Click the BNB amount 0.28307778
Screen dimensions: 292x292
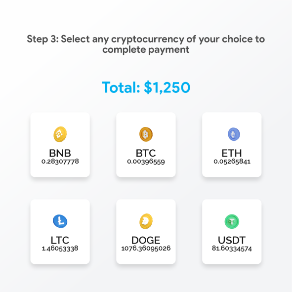click(x=60, y=162)
